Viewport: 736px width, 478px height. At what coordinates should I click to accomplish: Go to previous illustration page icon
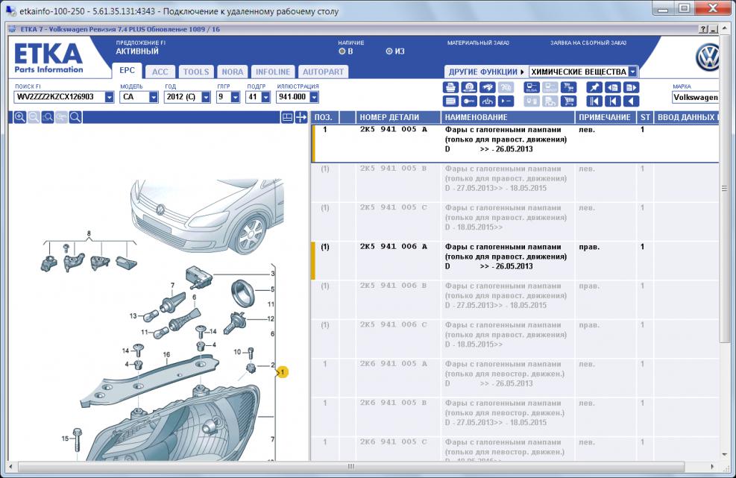click(612, 87)
